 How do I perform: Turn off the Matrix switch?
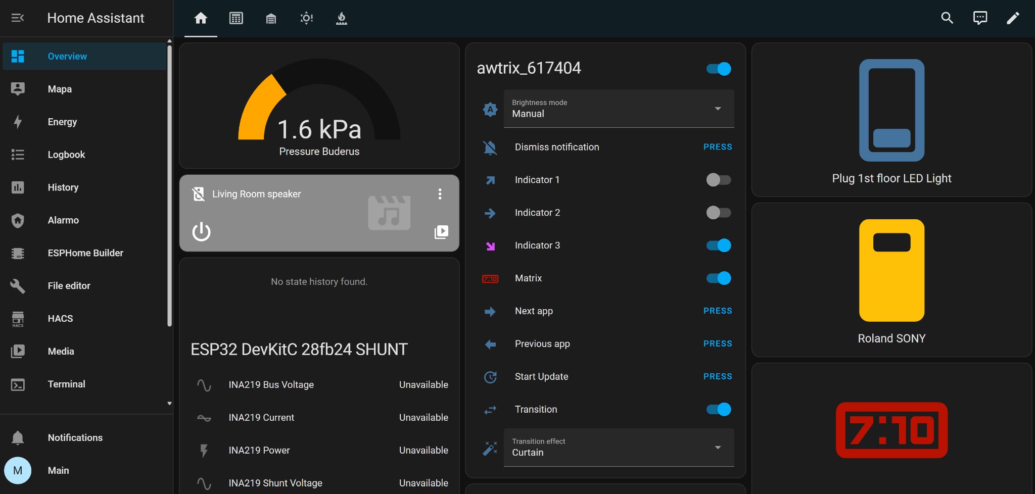point(719,278)
